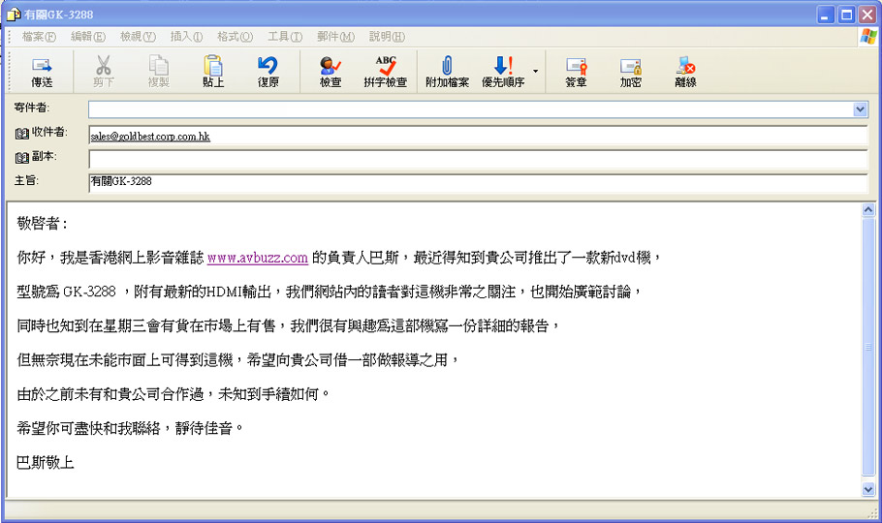Image resolution: width=882 pixels, height=523 pixels.
Task: Paste using the 貼上 clipboard icon
Action: pos(213,72)
